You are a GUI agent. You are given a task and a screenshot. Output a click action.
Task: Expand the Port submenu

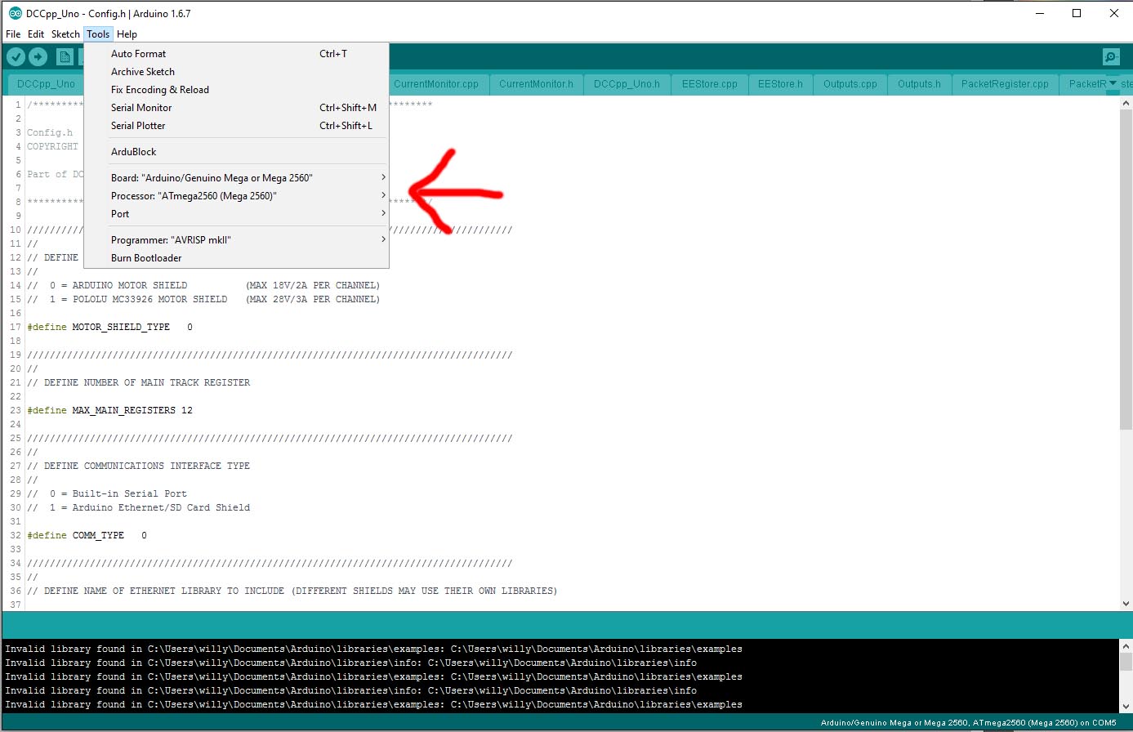coord(249,213)
